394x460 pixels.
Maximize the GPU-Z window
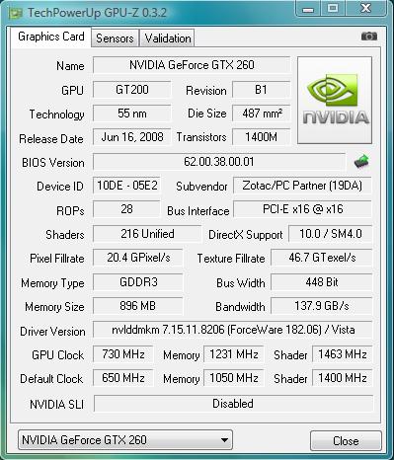(x=333, y=8)
